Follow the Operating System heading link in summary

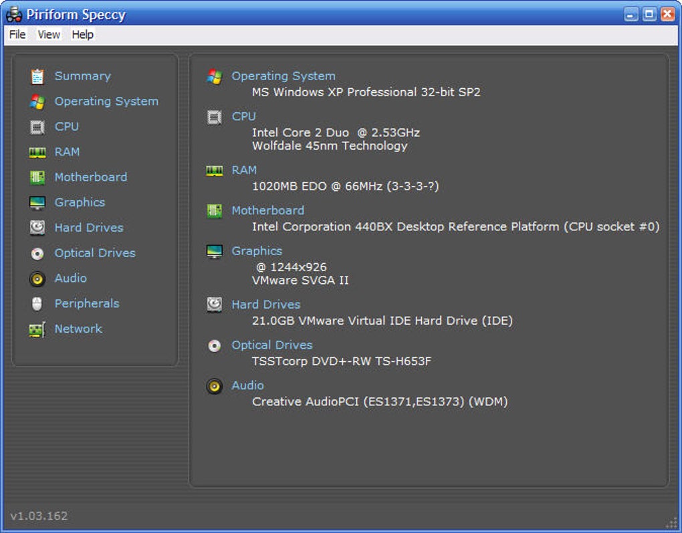click(283, 76)
